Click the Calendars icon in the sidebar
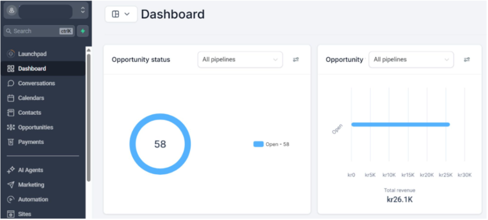This screenshot has height=220, width=488. [x=11, y=98]
